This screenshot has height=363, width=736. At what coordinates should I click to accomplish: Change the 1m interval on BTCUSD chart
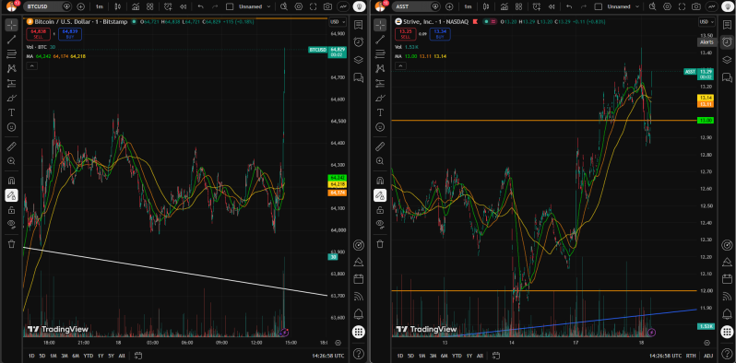click(x=99, y=6)
